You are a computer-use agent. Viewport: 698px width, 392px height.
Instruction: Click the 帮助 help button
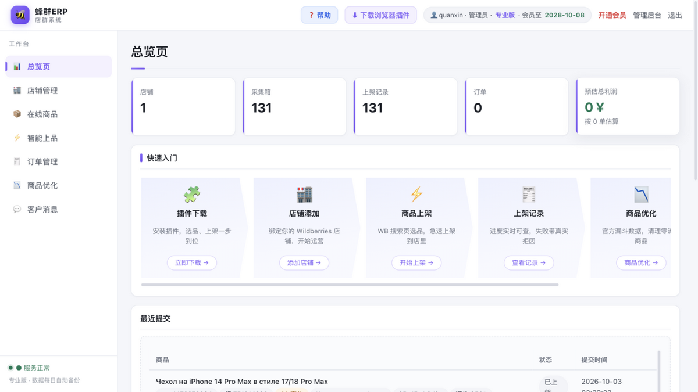[x=319, y=15]
